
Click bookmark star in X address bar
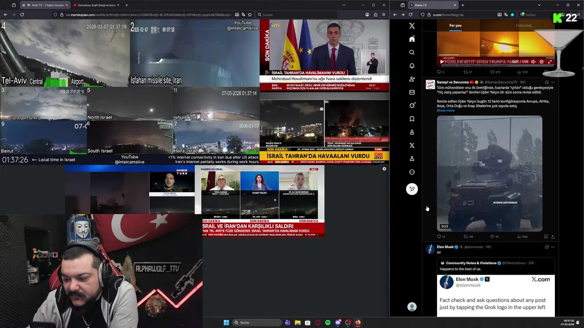(x=512, y=15)
